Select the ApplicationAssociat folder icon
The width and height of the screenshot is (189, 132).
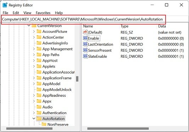(39, 72)
